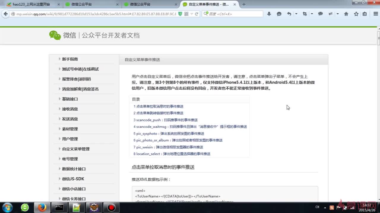This screenshot has height=213, width=380.
Task: Jump to 5 pic_sysphoto section link
Action: point(169,133)
